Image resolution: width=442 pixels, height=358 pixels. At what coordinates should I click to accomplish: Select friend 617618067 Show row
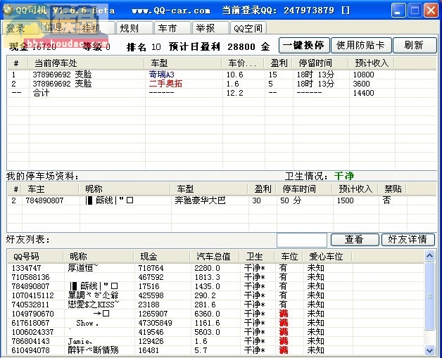tap(215, 323)
